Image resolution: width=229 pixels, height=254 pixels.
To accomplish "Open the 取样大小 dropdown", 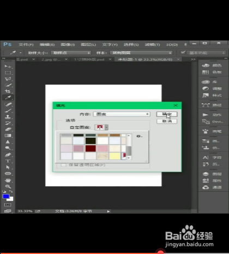I will (71, 53).
